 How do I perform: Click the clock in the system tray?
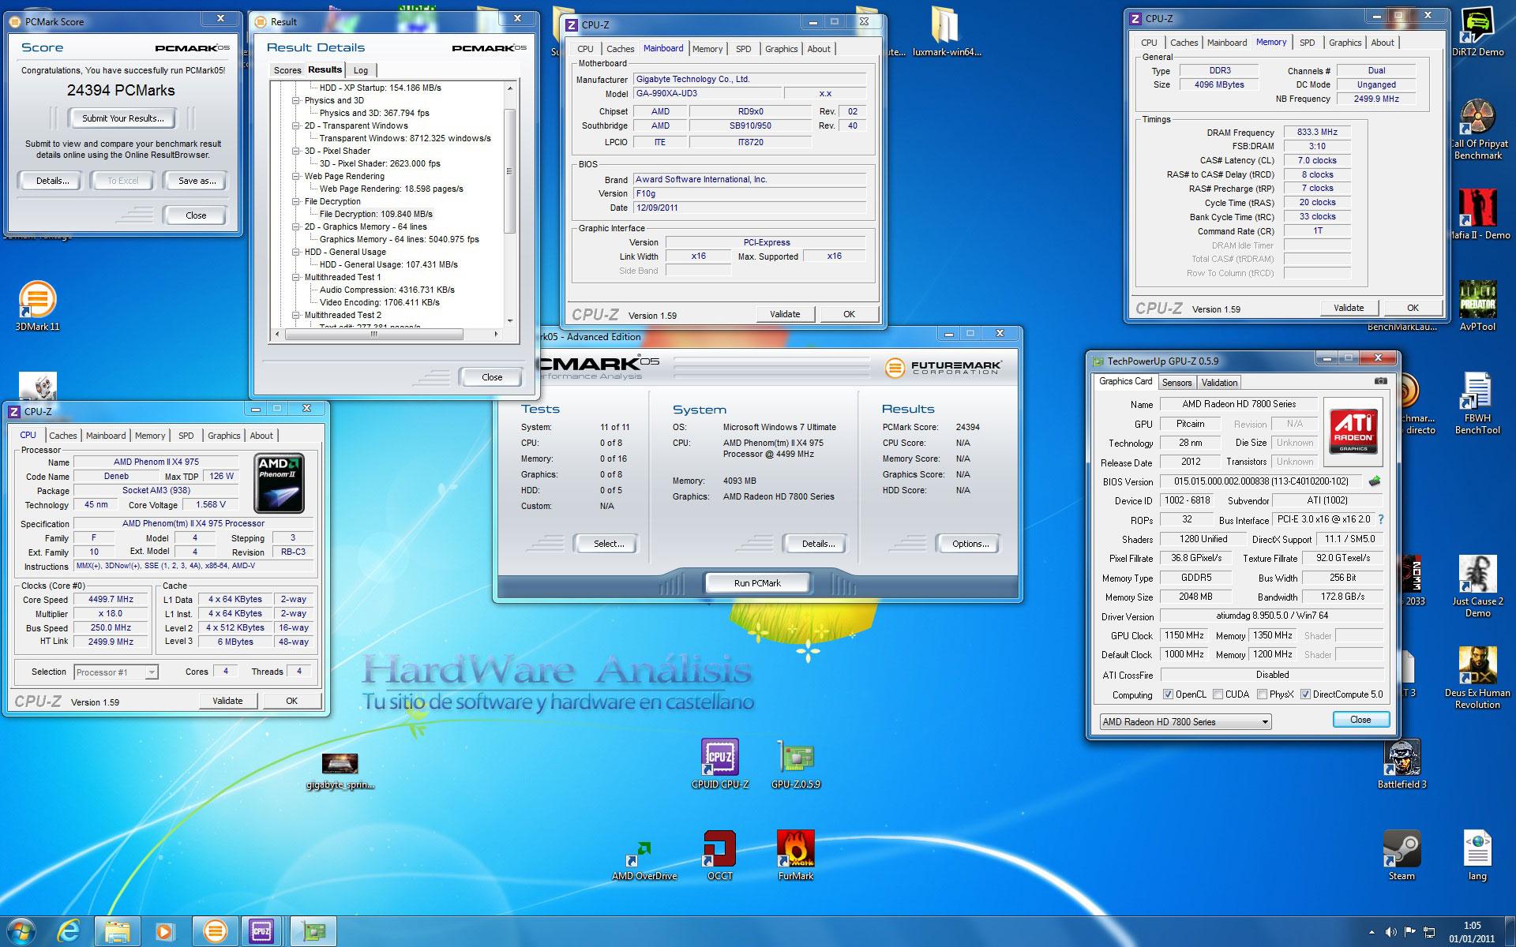1472,932
